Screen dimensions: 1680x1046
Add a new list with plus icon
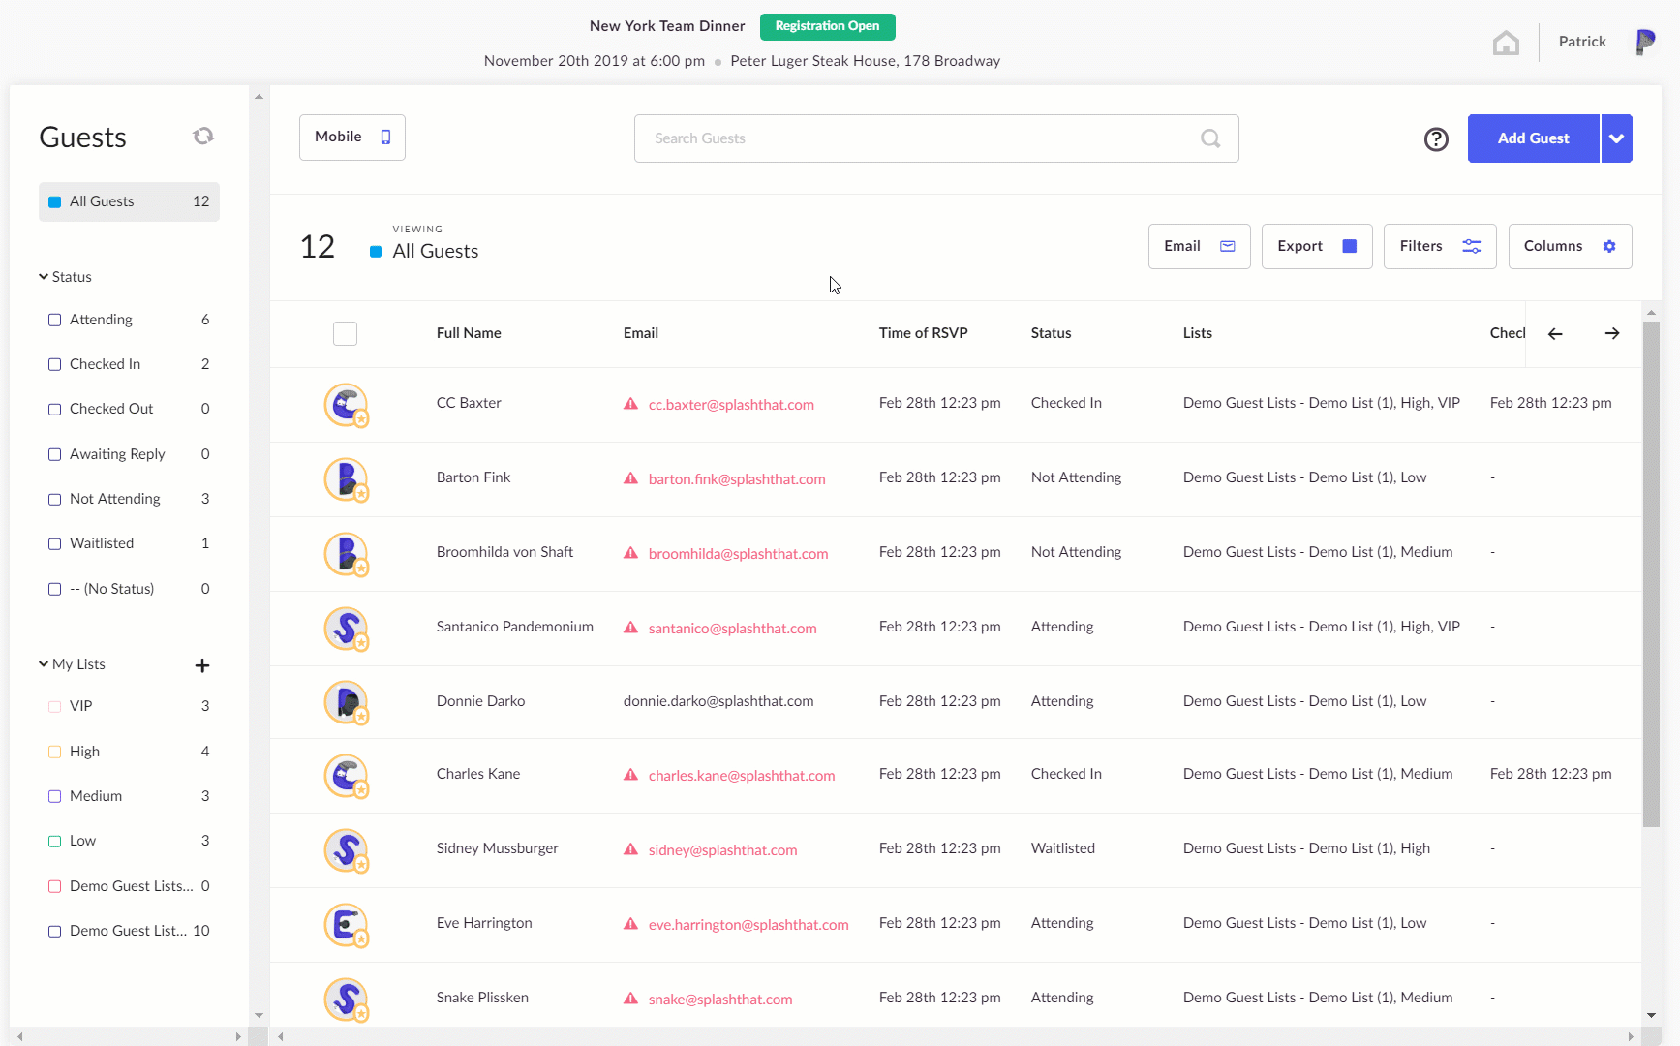(x=202, y=665)
